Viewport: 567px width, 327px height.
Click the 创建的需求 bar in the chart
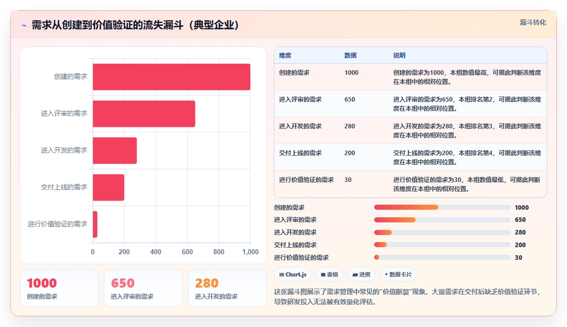(x=172, y=77)
